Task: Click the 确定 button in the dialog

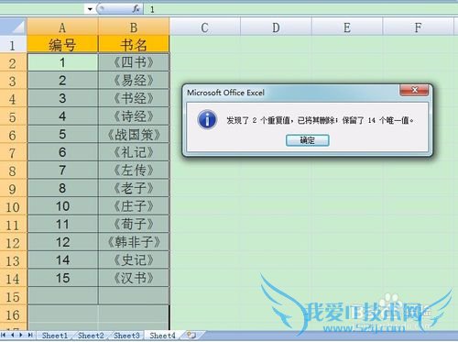Action: pos(307,140)
